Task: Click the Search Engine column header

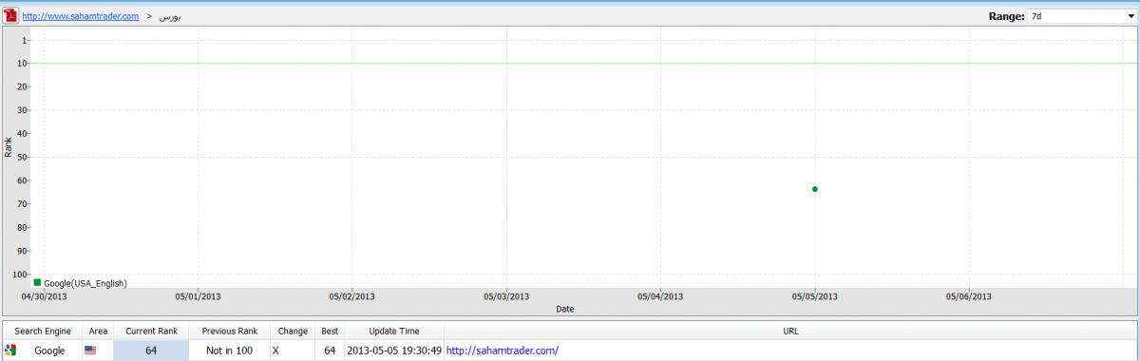Action: (42, 331)
